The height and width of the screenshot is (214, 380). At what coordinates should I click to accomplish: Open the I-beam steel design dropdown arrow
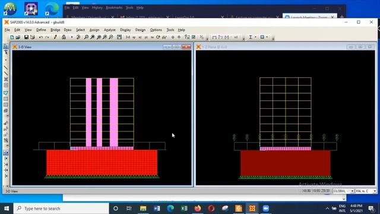255,37
